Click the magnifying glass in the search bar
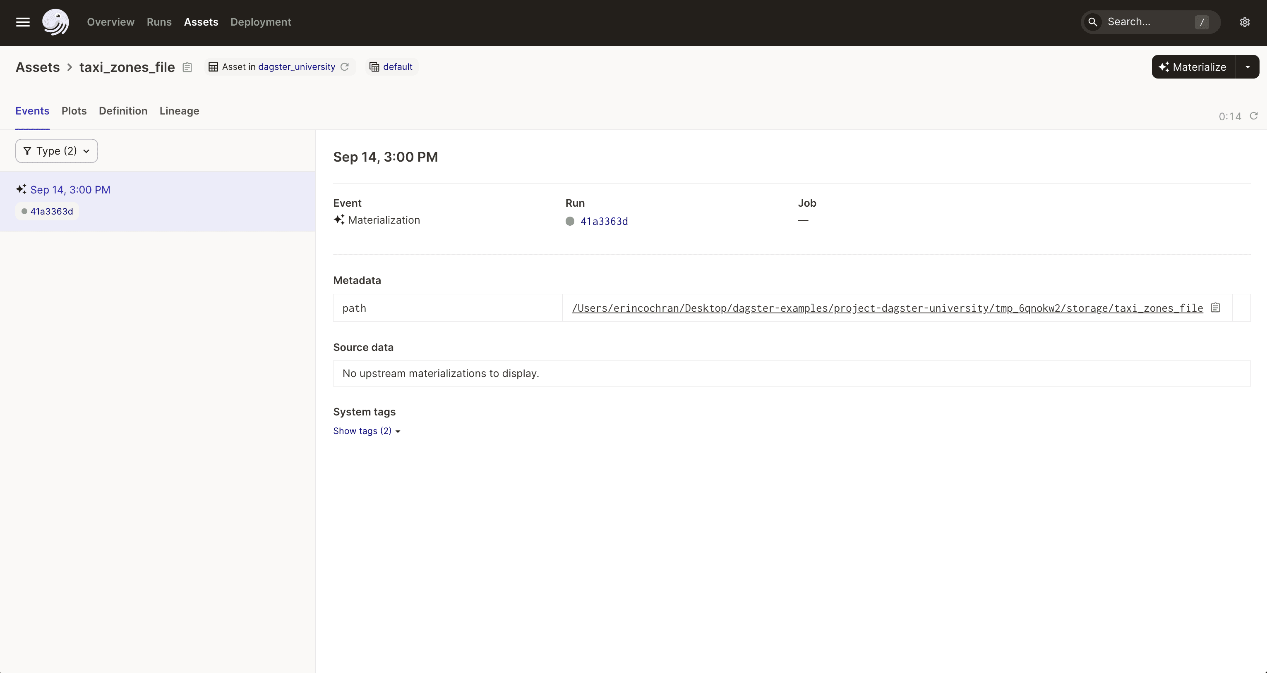1267x673 pixels. pyautogui.click(x=1092, y=22)
